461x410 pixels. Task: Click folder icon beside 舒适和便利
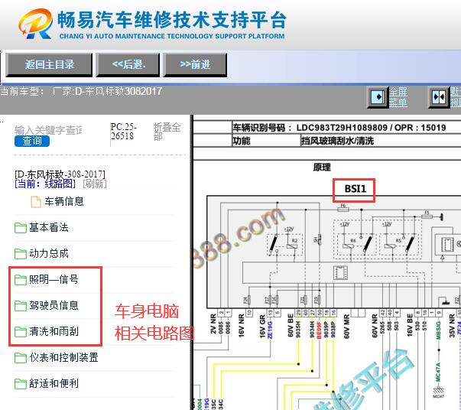tap(21, 384)
